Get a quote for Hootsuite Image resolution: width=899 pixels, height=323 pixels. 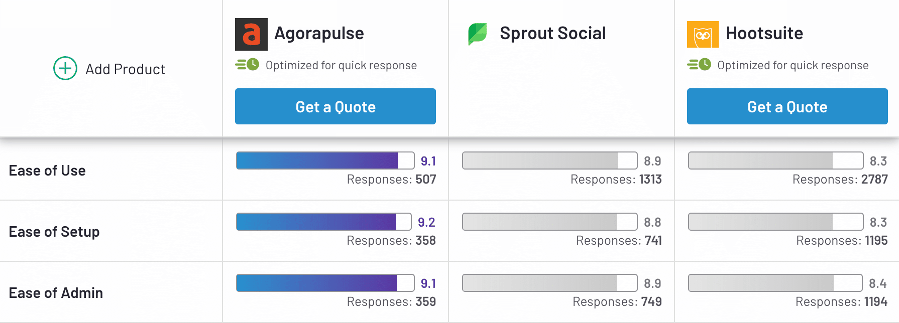coord(788,106)
